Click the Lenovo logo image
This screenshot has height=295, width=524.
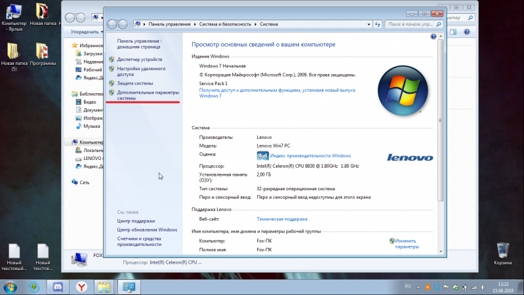click(x=410, y=157)
